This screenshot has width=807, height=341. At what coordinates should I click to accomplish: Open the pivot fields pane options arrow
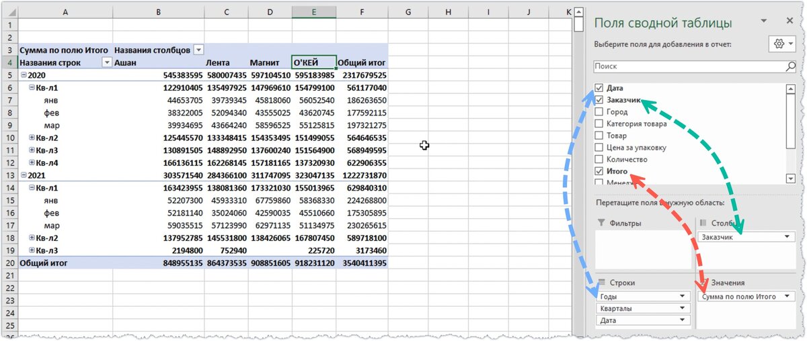click(763, 21)
